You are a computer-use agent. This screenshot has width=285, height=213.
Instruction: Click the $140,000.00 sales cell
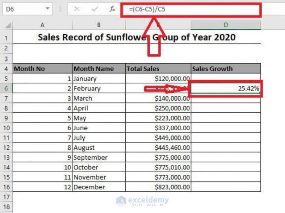[x=158, y=98]
